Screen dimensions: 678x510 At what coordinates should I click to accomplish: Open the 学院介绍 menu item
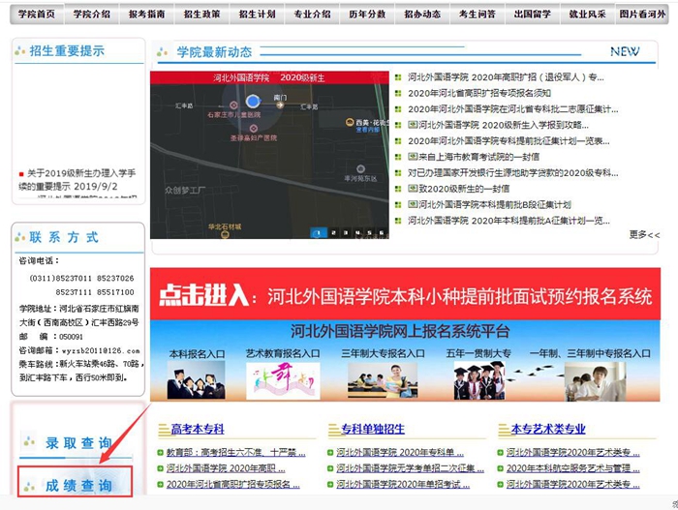point(92,15)
